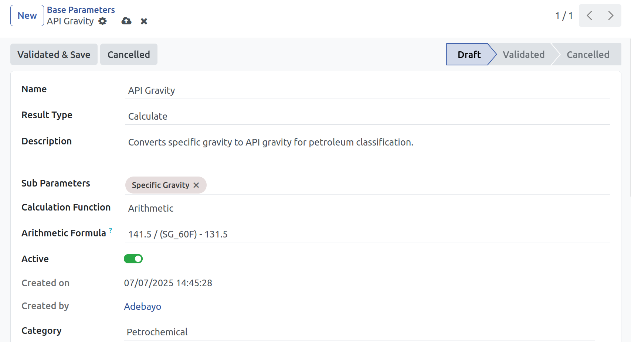This screenshot has height=342, width=631.
Task: Open the Adebayo user link
Action: [143, 307]
